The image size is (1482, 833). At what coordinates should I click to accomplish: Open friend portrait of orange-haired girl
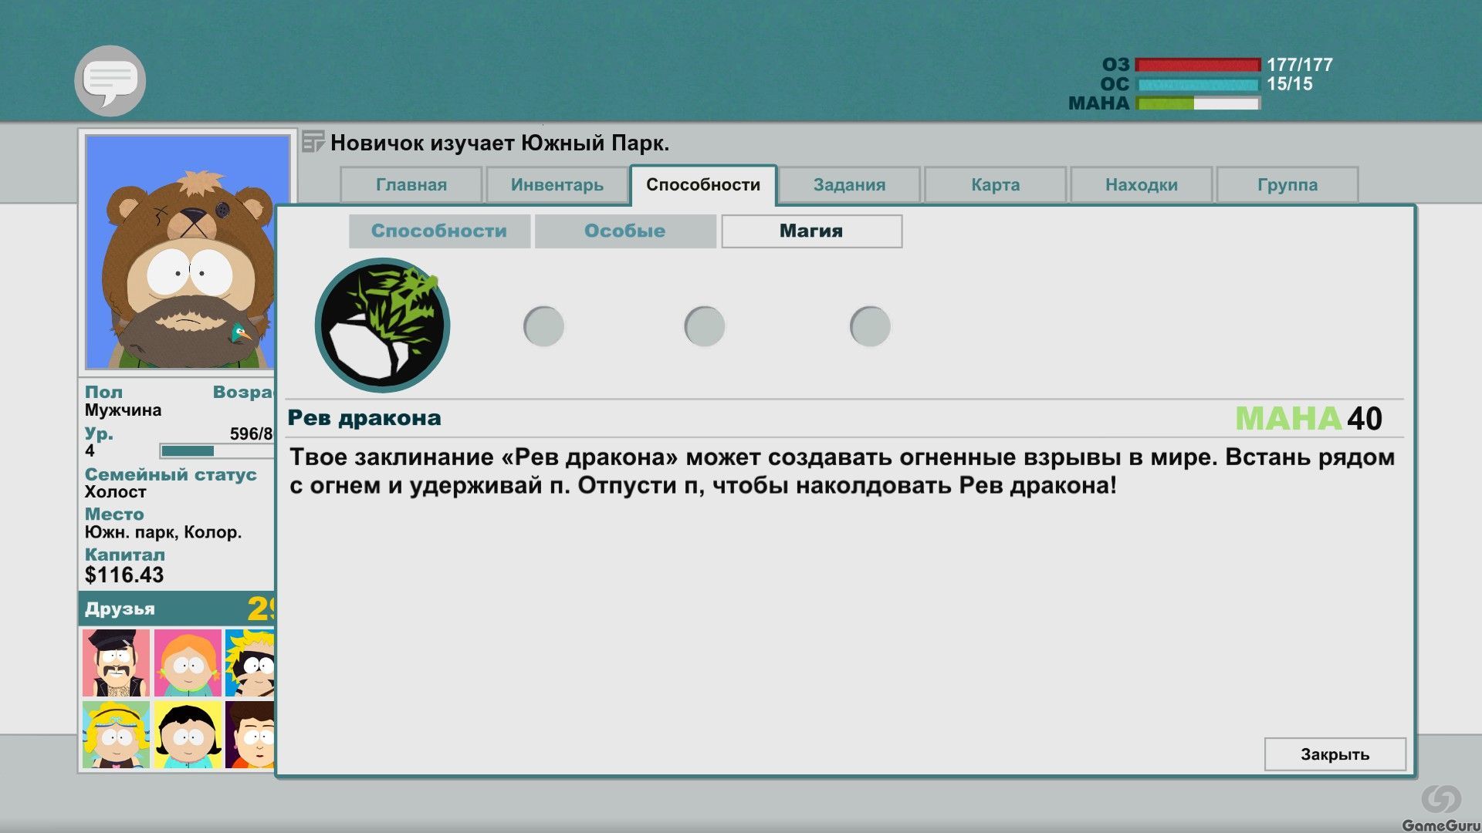pyautogui.click(x=188, y=663)
